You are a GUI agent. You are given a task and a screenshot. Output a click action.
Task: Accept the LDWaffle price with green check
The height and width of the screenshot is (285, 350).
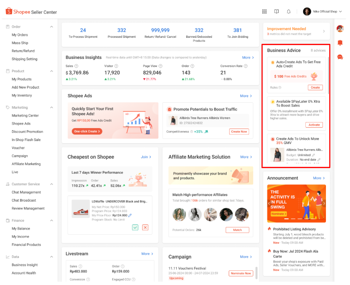pyautogui.click(x=135, y=227)
